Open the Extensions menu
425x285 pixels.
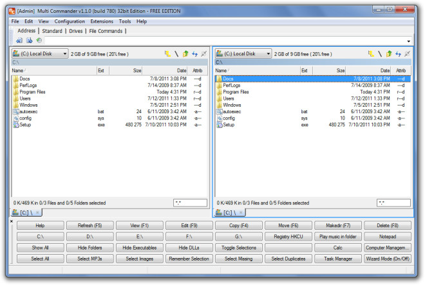click(102, 21)
